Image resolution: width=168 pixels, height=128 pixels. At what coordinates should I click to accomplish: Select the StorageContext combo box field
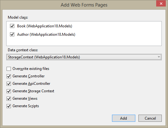[84, 57]
